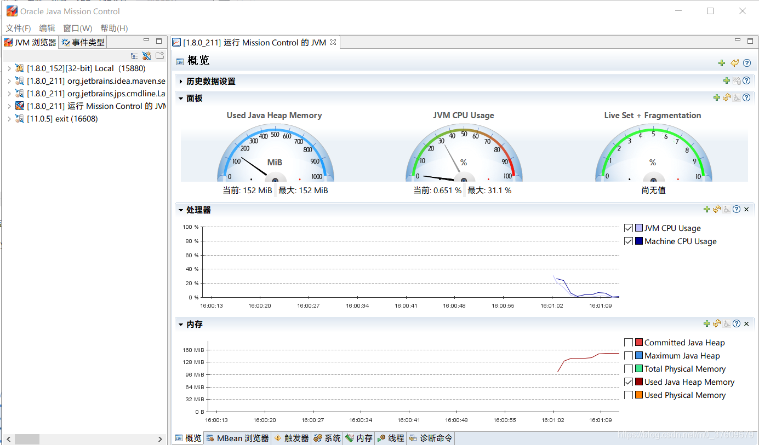Image resolution: width=759 pixels, height=445 pixels.
Task: Open the 帮助(H) menu
Action: click(114, 28)
